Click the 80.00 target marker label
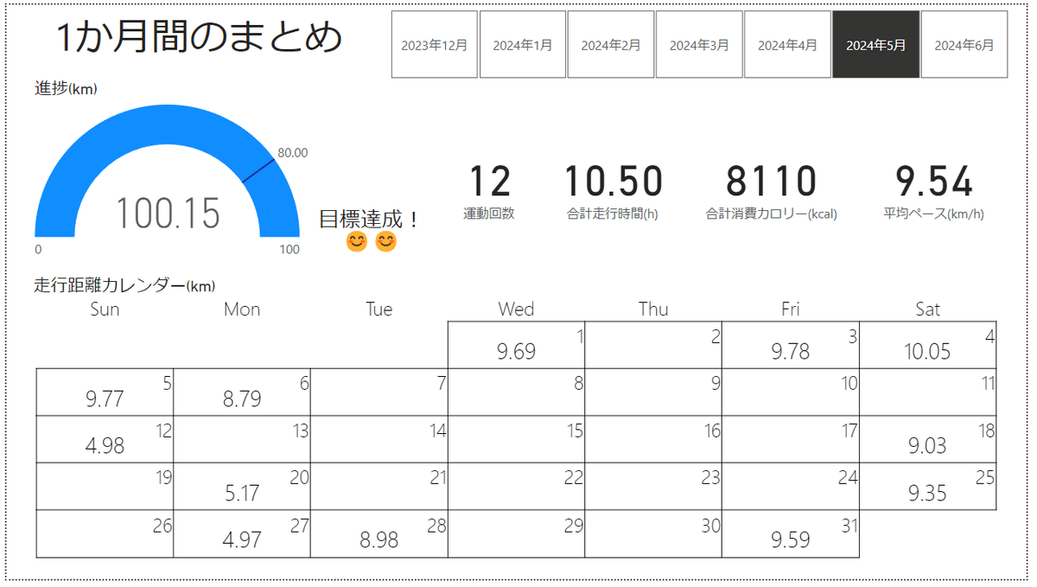 pyautogui.click(x=292, y=153)
